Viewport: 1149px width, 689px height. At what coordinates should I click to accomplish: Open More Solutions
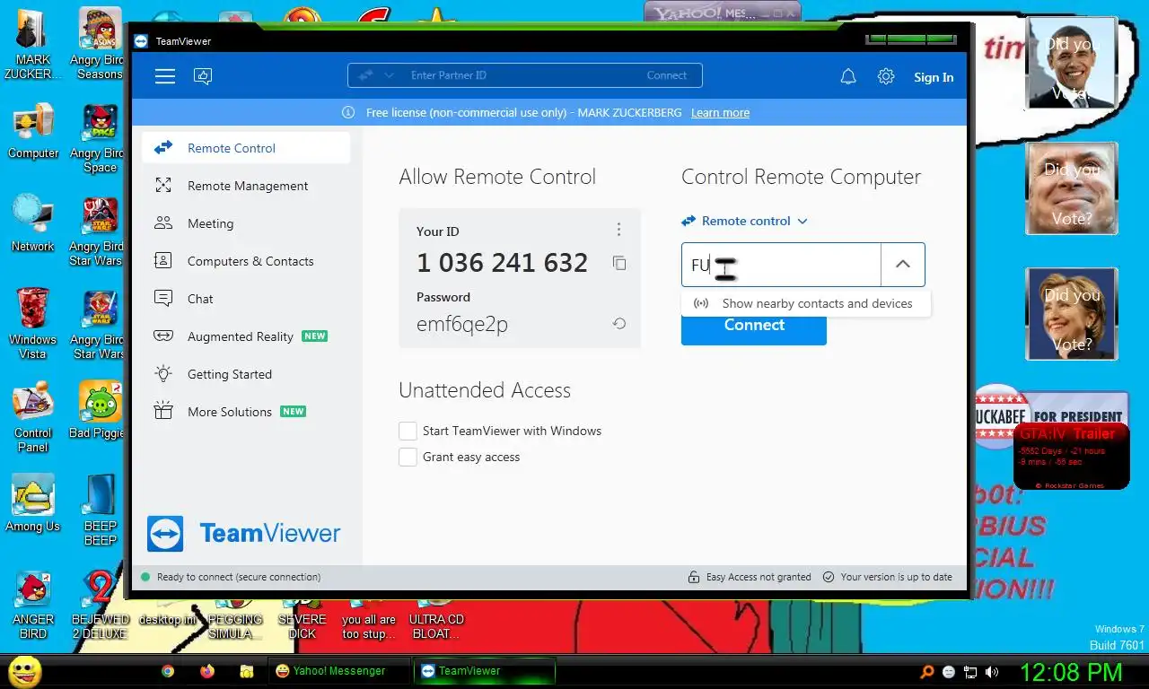tap(246, 412)
